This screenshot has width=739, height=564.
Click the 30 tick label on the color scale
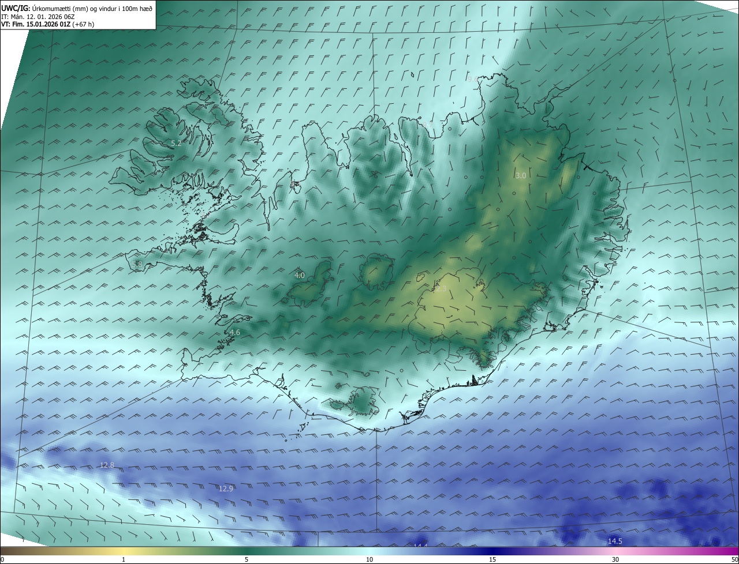pos(615,559)
